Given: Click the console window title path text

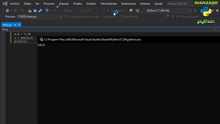Looking at the screenshot, I should click(x=92, y=40).
